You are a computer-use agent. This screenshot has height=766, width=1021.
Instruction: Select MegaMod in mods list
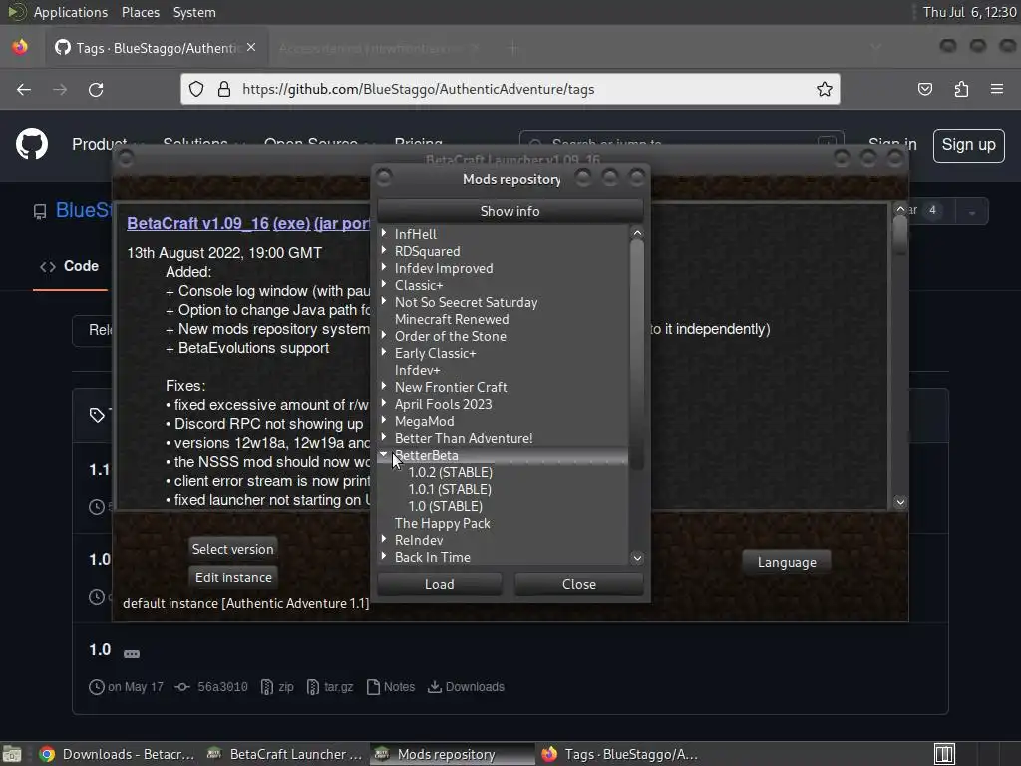[x=424, y=421]
